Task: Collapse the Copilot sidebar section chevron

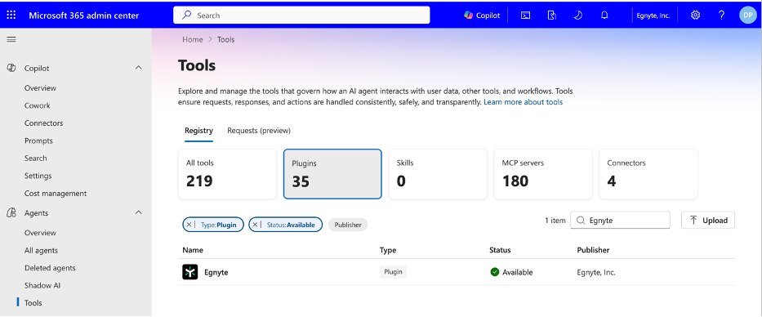Action: pyautogui.click(x=139, y=68)
